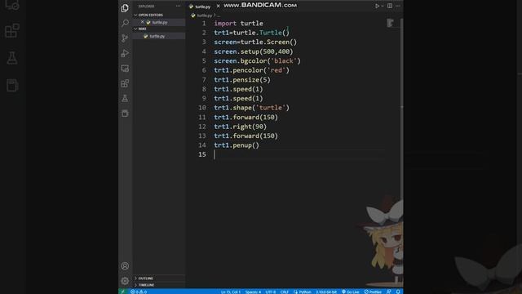Click the remote window indicator in status bar
The height and width of the screenshot is (294, 522).
(123, 292)
